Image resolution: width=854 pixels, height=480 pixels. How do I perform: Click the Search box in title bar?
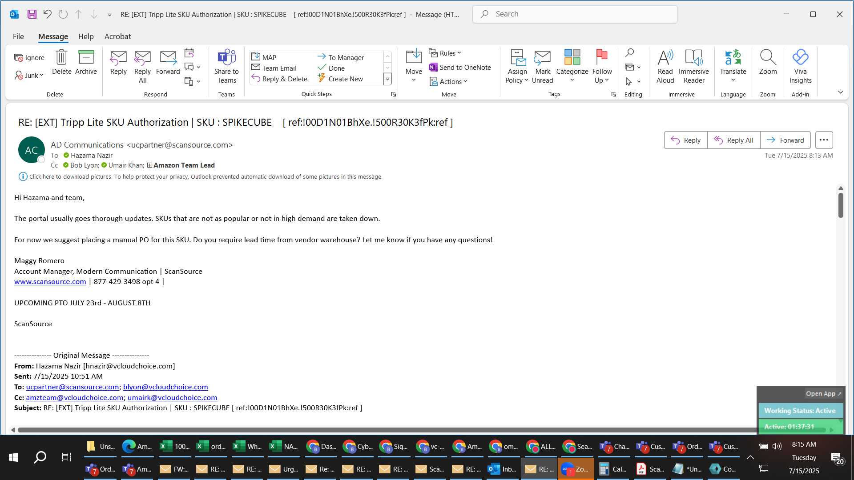coord(575,14)
